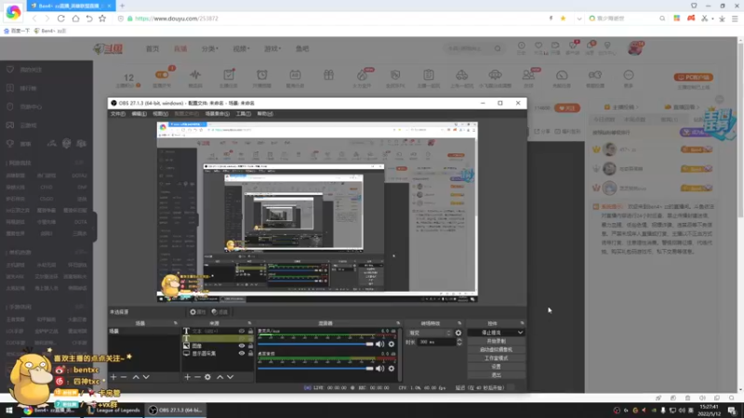Remove the selected source with the minus icon
This screenshot has height=418, width=744.
(x=197, y=377)
